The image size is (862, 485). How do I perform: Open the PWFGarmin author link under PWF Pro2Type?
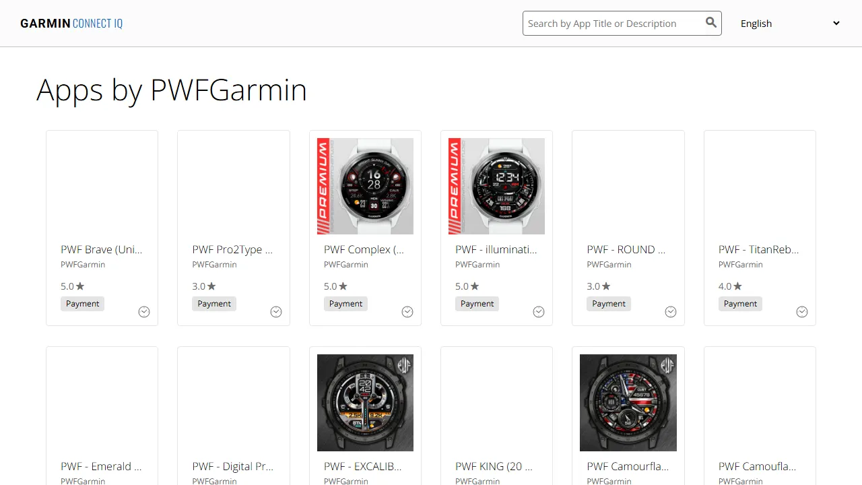pos(214,264)
